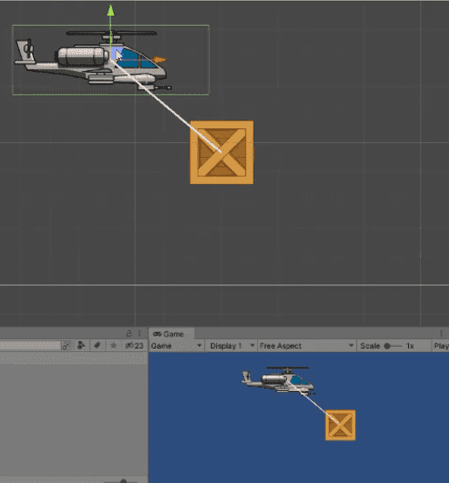This screenshot has height=483, width=449.
Task: Click the Play option in Game toolbar
Action: [440, 346]
